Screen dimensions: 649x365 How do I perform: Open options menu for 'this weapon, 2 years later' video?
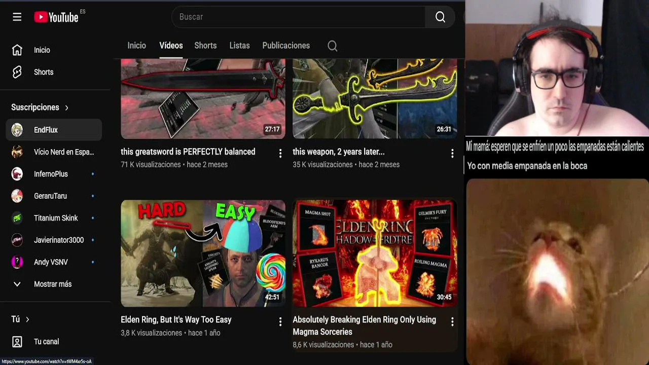(x=452, y=153)
